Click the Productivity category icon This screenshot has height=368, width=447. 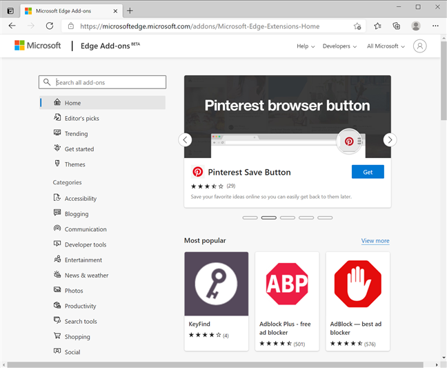(x=57, y=305)
